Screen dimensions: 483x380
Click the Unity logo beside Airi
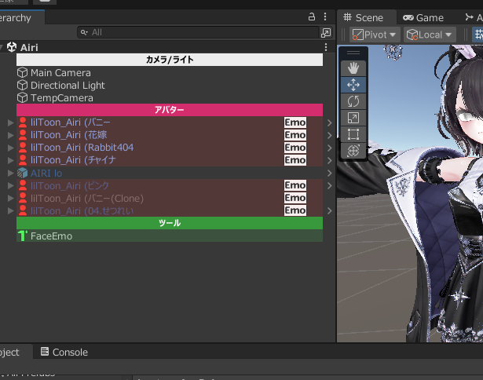[x=12, y=47]
